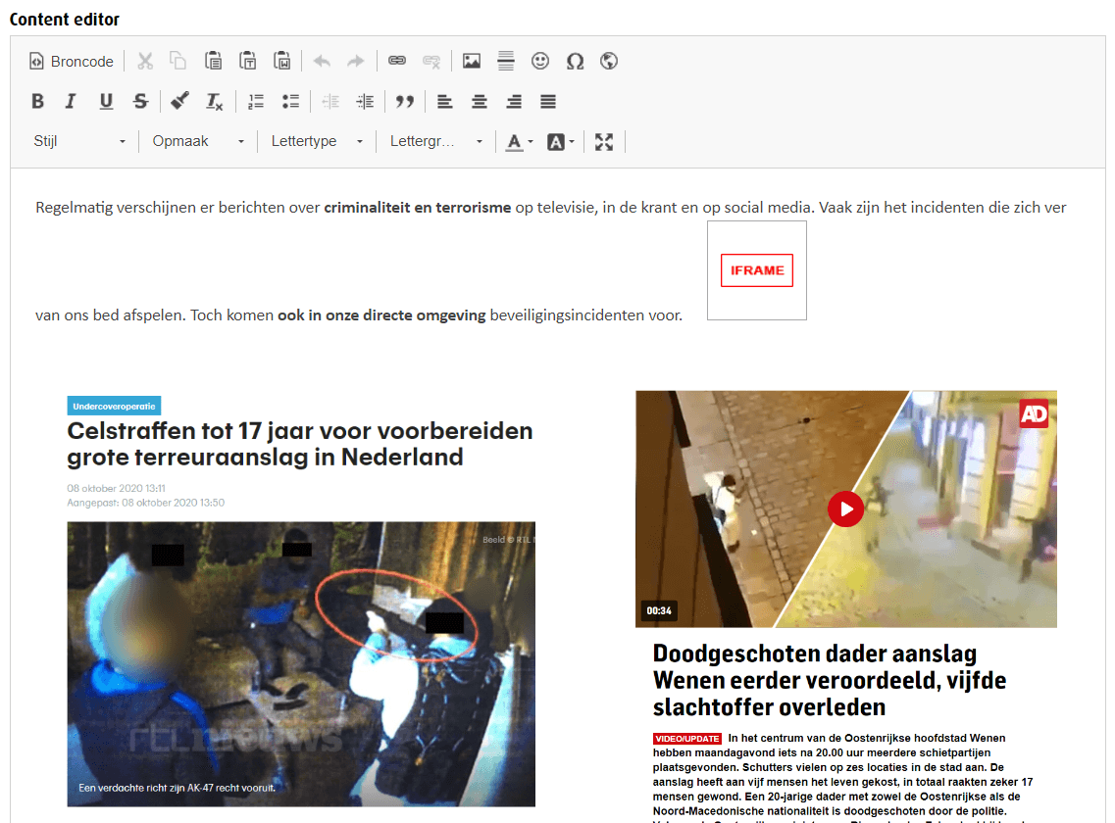Open the background color picker

point(560,141)
